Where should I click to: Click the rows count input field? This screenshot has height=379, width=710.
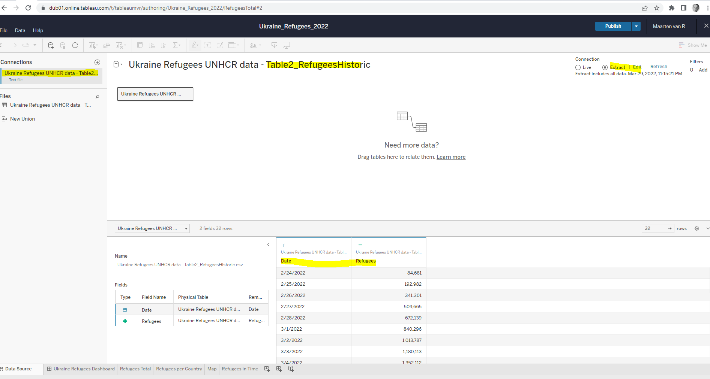click(658, 228)
